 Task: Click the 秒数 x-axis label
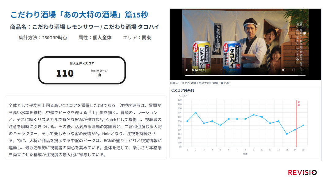245,154
